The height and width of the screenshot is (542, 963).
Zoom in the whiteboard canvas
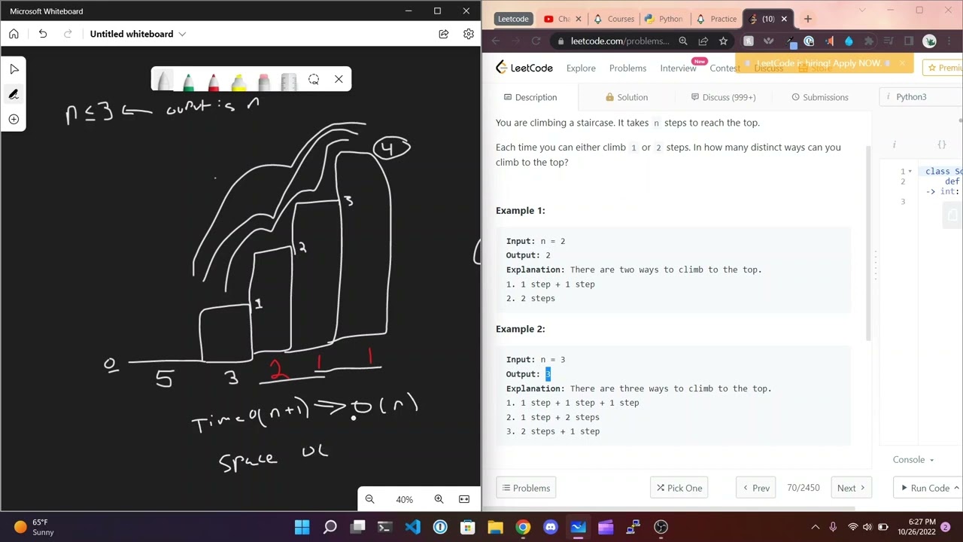[x=439, y=499]
